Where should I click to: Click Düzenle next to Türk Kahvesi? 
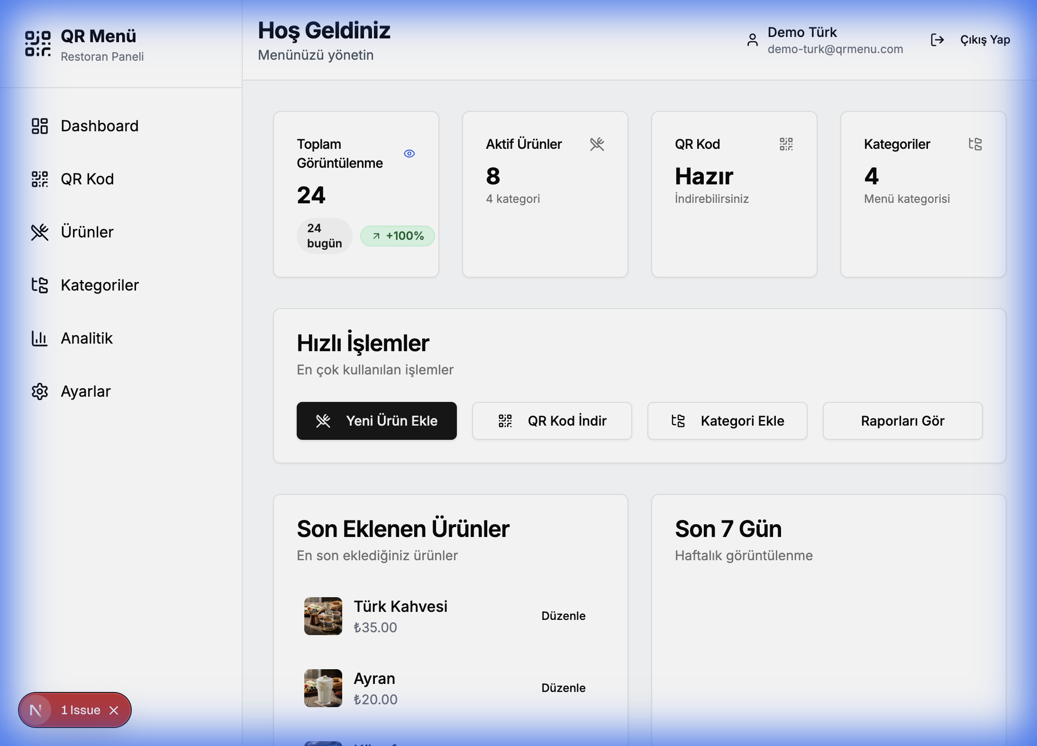(563, 616)
